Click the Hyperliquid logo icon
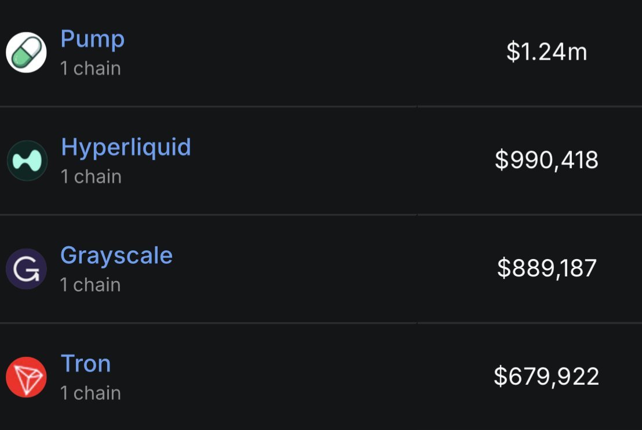The height and width of the screenshot is (430, 642). 27,161
